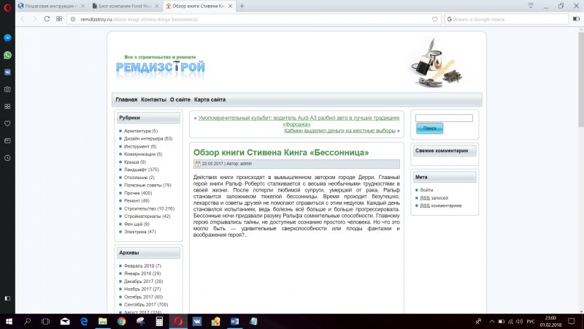Open VK in the Opera sidebar
The height and width of the screenshot is (329, 584).
tap(7, 72)
